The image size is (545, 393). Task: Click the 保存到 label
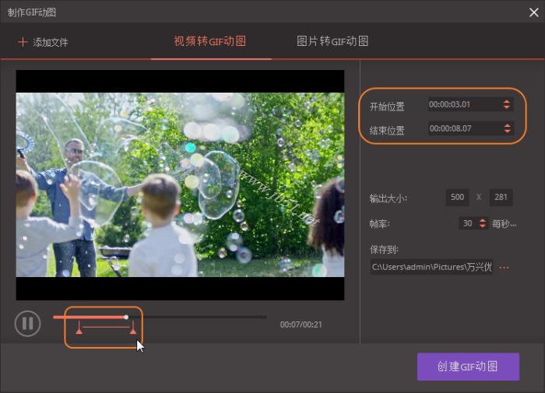point(384,250)
